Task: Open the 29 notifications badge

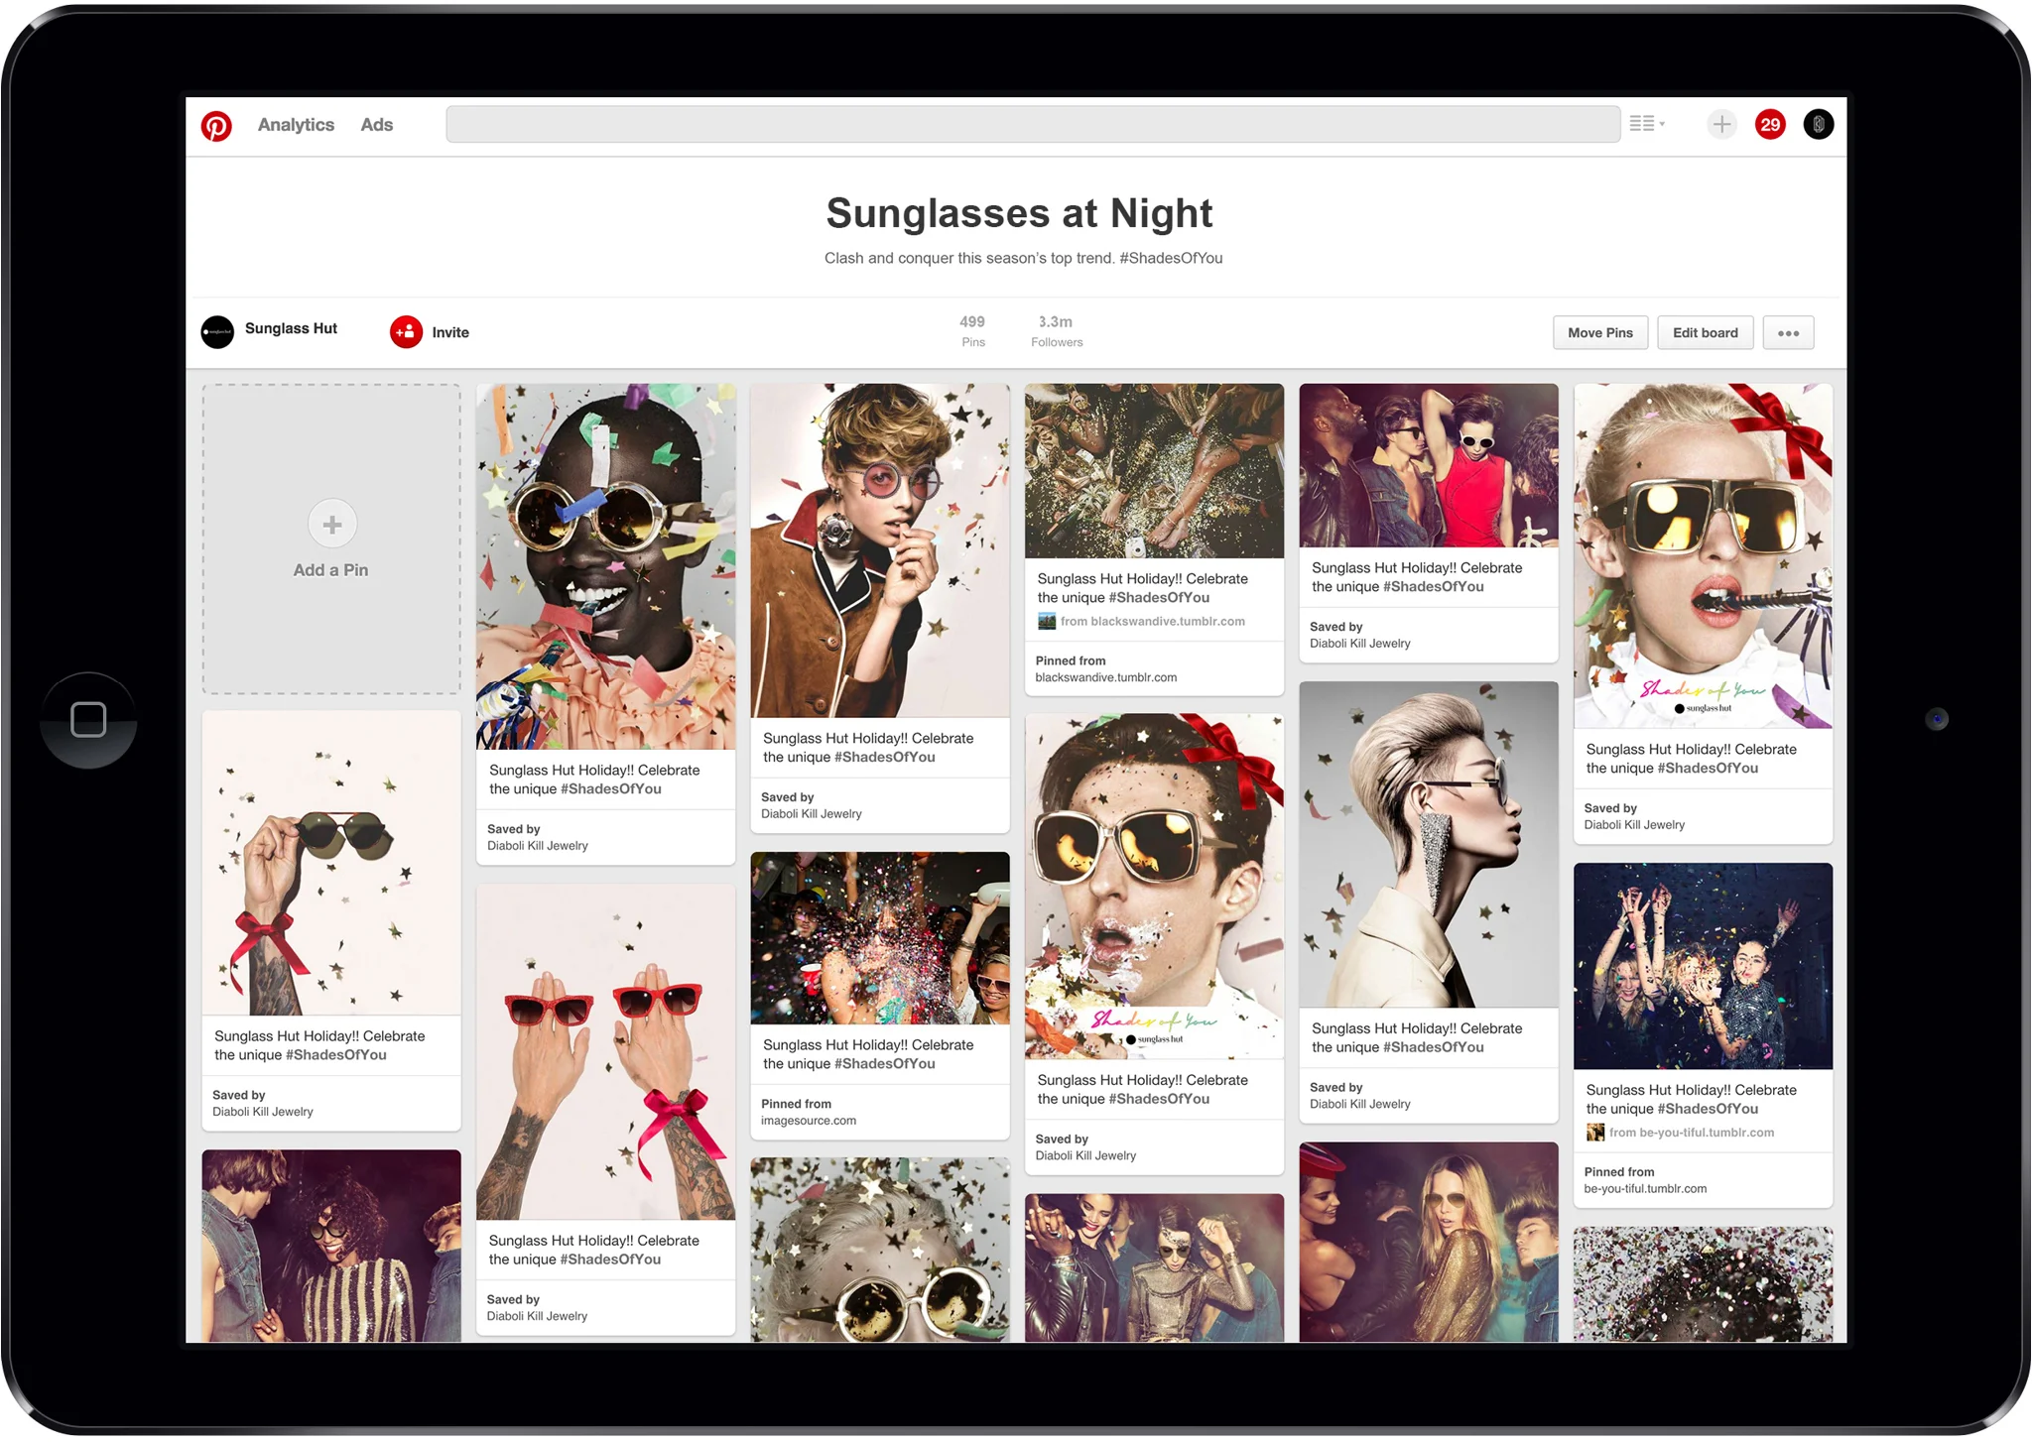Action: [1769, 124]
